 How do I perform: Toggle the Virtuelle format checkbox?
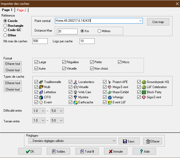[64, 69]
